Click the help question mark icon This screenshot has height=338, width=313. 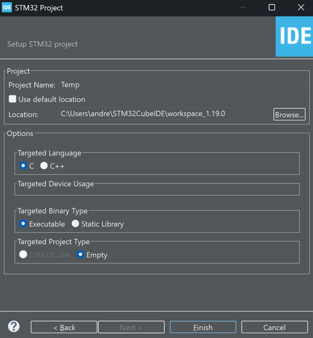14,326
